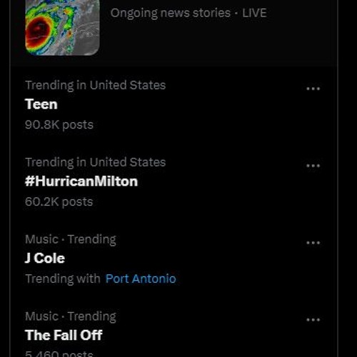Viewport: 357px width, 357px height.
Task: Click Music · Trending above The Fall Off
Action: (71, 316)
